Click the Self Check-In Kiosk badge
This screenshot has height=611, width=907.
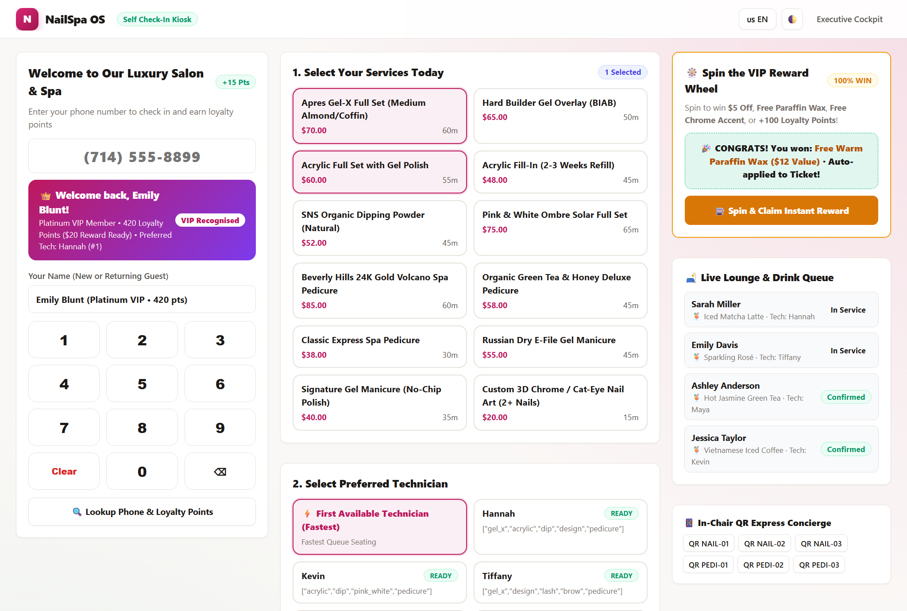(157, 19)
